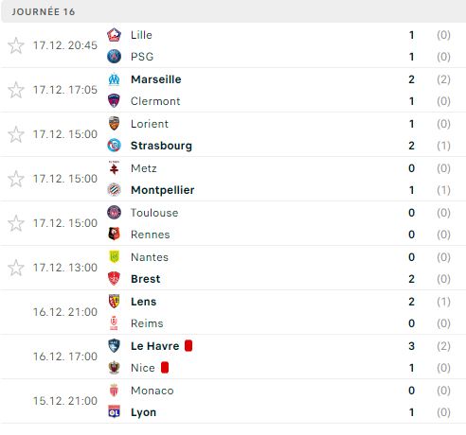Image resolution: width=466 pixels, height=435 pixels.
Task: Click the Strasbourg club crest
Action: pos(114,146)
